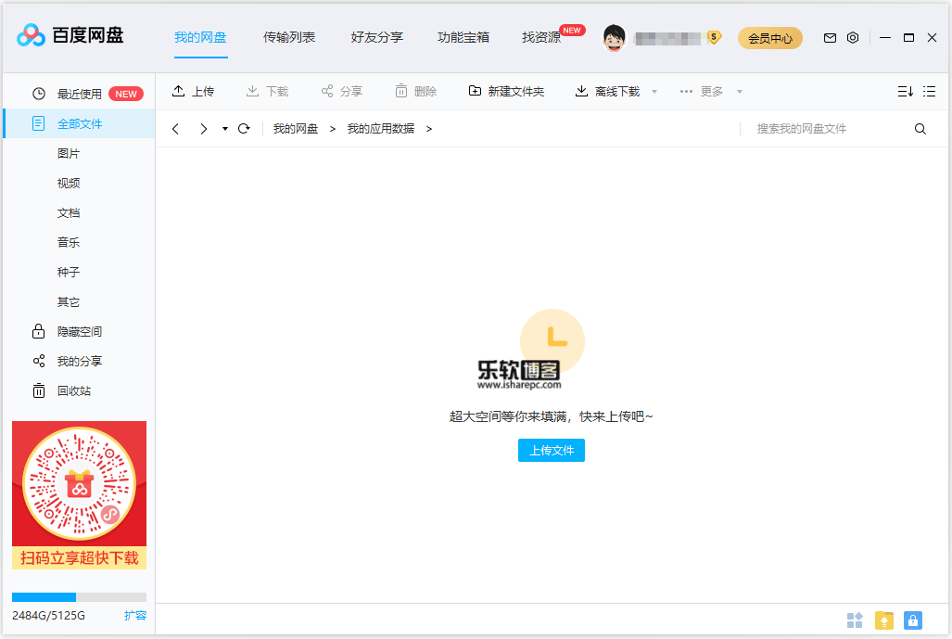Open the navigation history dropdown triangle
952x639 pixels.
224,129
